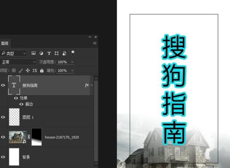Viewport: 230px width, 168px height.
Task: Toggle the layer filtering on/off switch
Action: [73, 53]
